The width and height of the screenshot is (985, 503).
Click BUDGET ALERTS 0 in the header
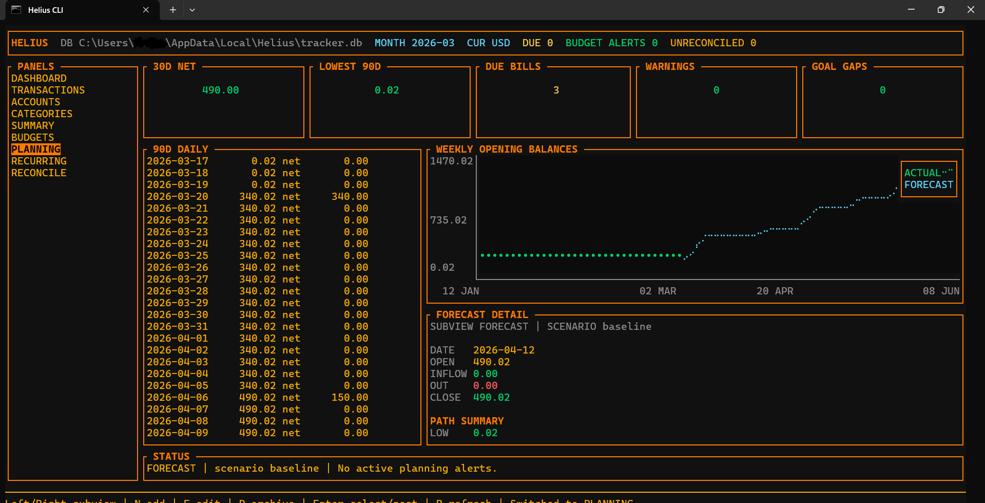[611, 43]
